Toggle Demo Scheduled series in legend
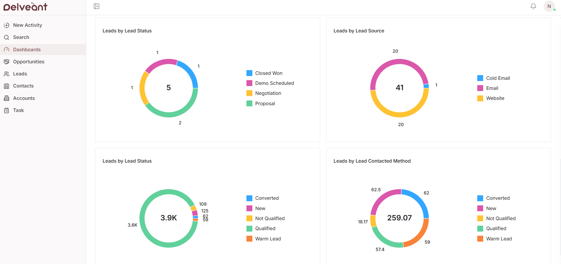561x264 pixels. [x=274, y=83]
